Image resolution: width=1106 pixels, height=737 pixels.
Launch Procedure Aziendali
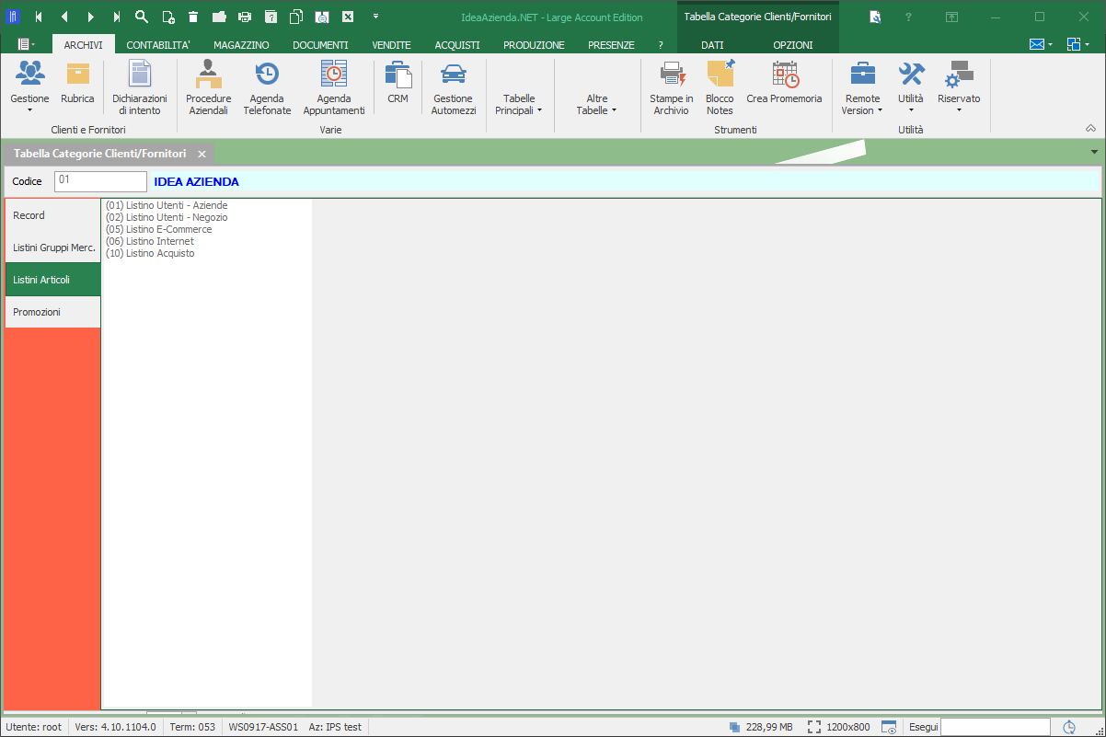[x=208, y=88]
